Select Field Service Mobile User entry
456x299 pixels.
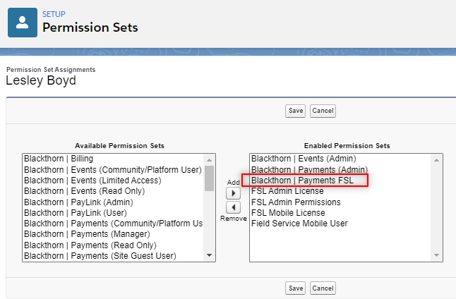pyautogui.click(x=340, y=224)
